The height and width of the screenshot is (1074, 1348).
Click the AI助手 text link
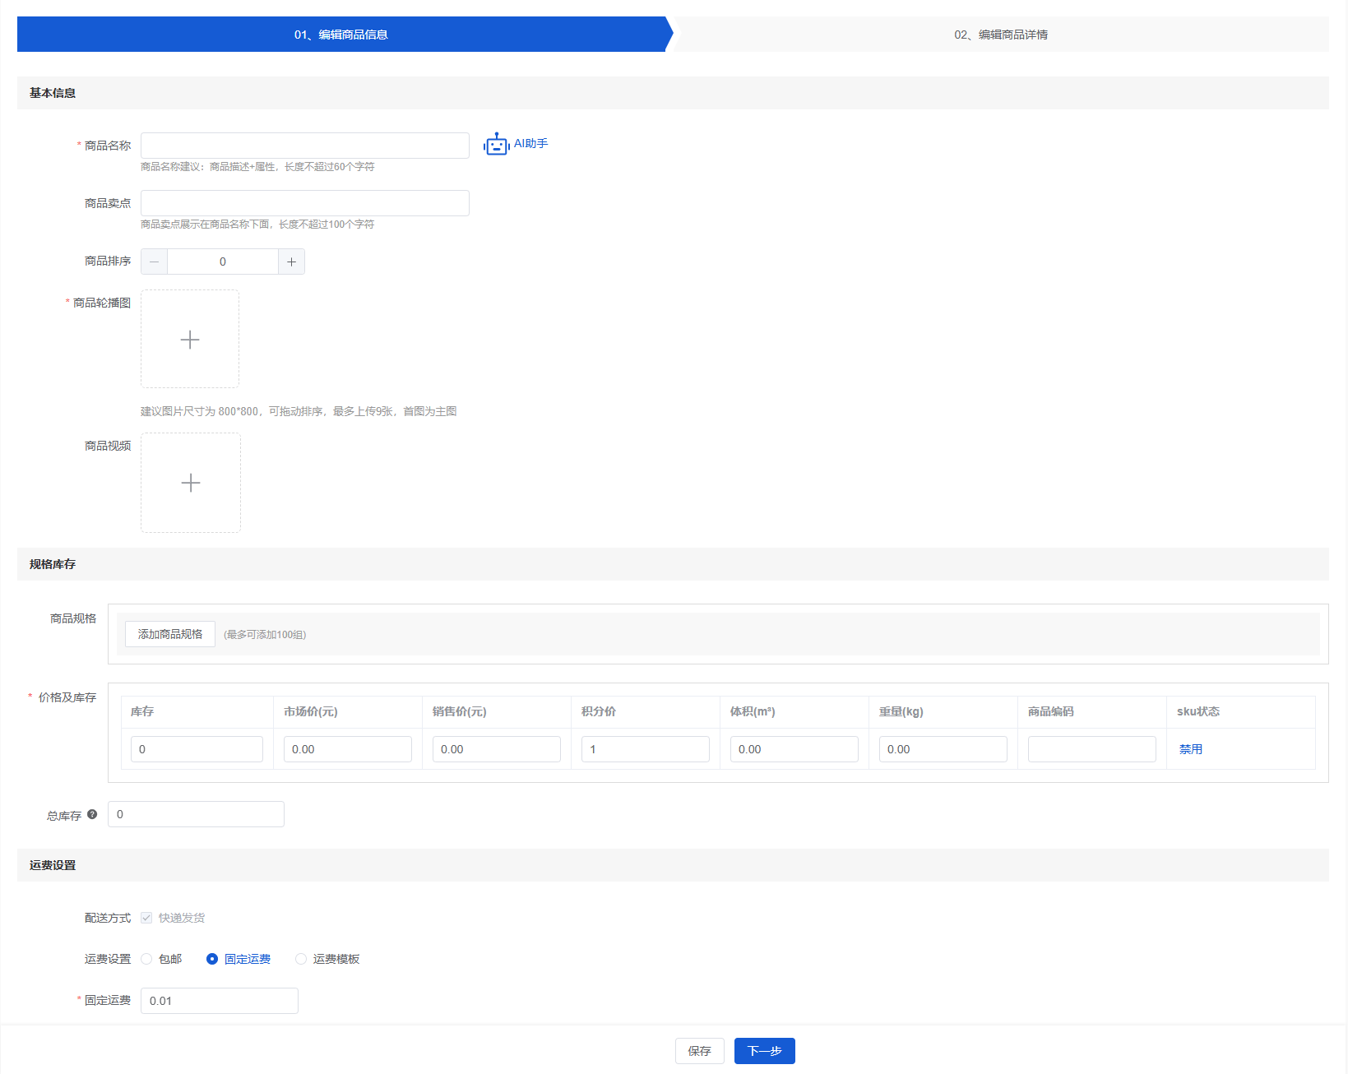point(531,143)
